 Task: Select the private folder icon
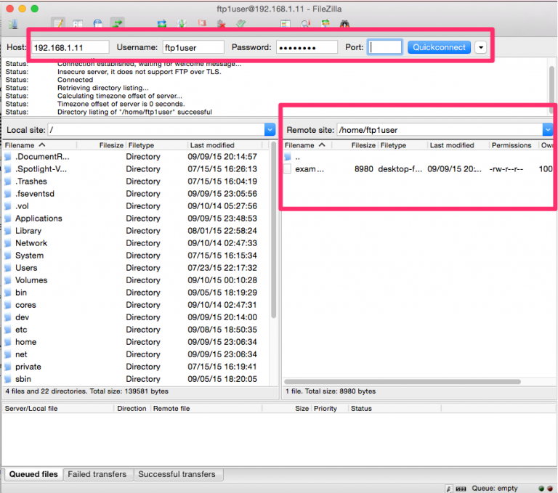point(8,367)
